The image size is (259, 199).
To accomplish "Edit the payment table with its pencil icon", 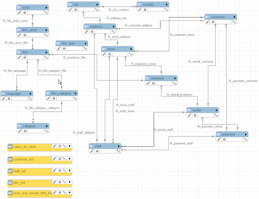I will (x=219, y=139).
